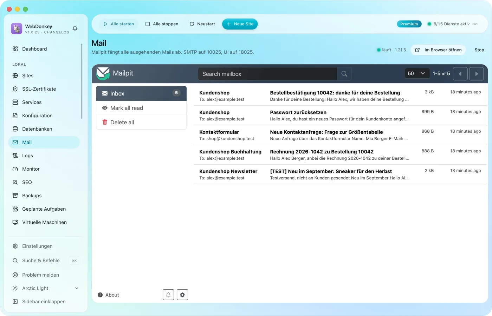
Task: Open Dashboard from the sidebar
Action: pyautogui.click(x=44, y=49)
